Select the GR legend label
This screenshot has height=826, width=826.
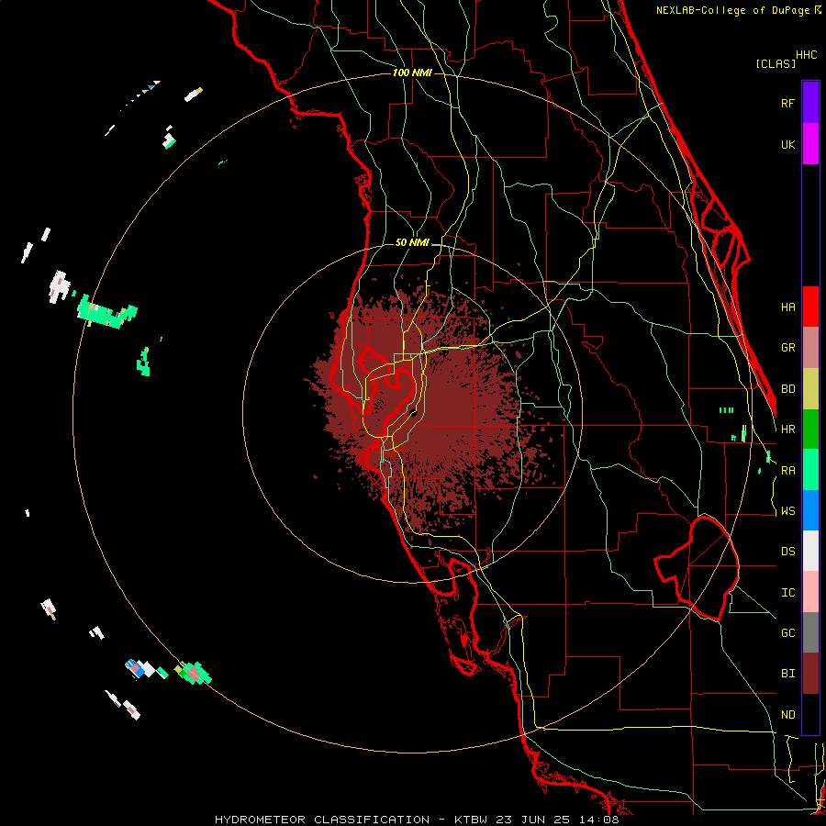pos(787,348)
